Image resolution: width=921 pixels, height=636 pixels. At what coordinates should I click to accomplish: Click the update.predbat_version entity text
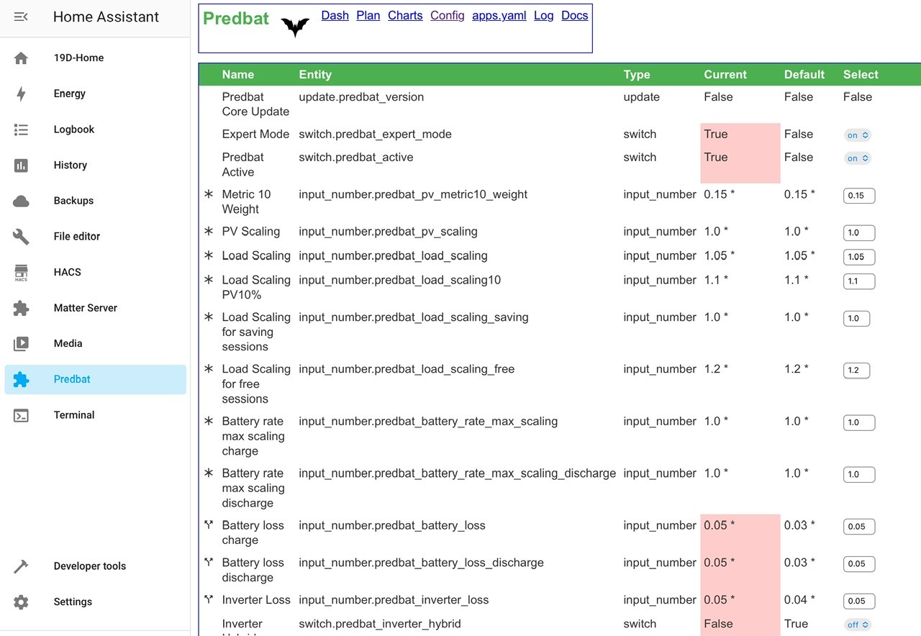[x=361, y=97]
